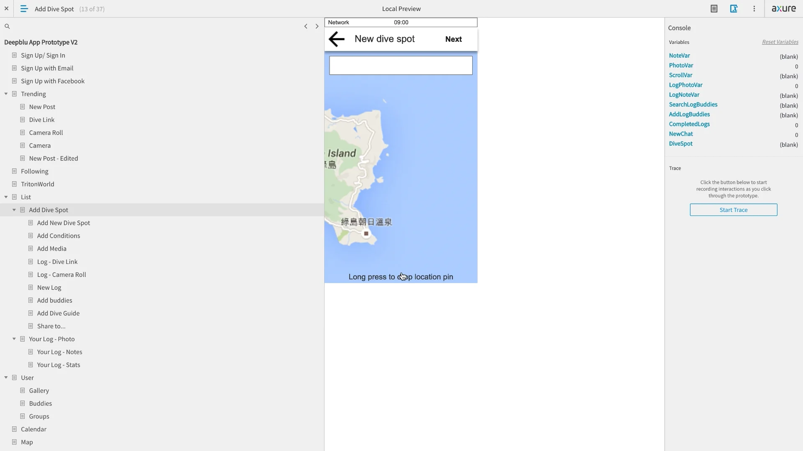Click the NoteVar variable name
Image resolution: width=803 pixels, height=451 pixels.
coord(679,56)
